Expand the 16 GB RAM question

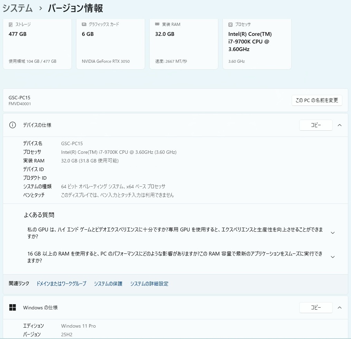pos(332,257)
